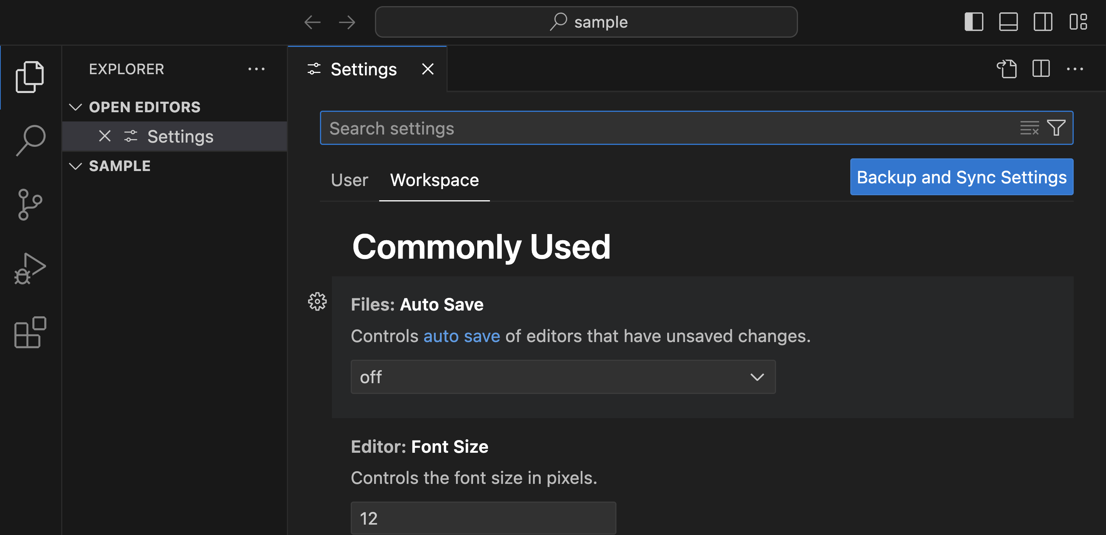
Task: Open the Explorer view in the activity bar
Action: point(30,76)
